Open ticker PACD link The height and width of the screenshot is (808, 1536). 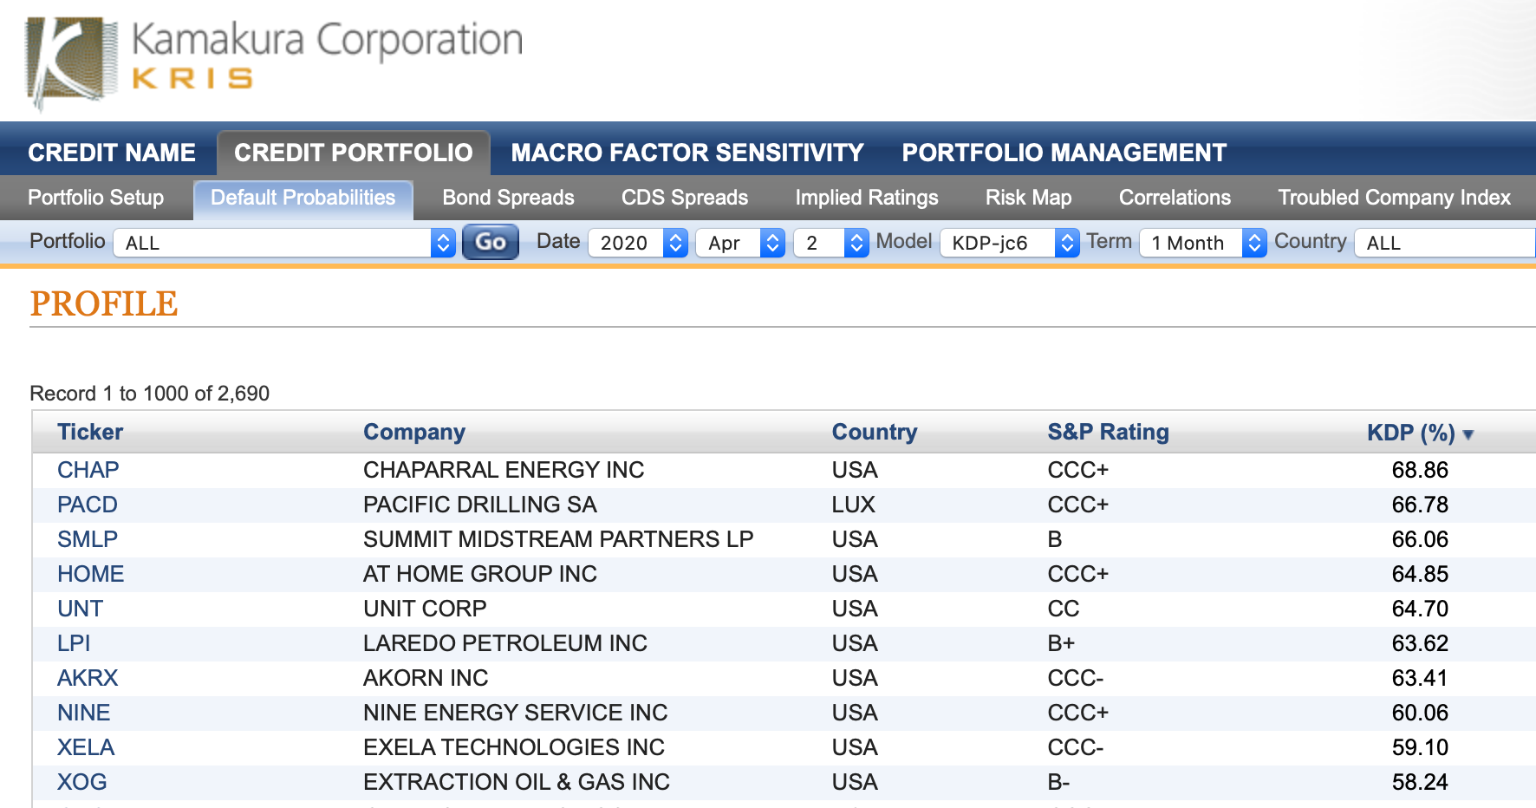coord(88,505)
